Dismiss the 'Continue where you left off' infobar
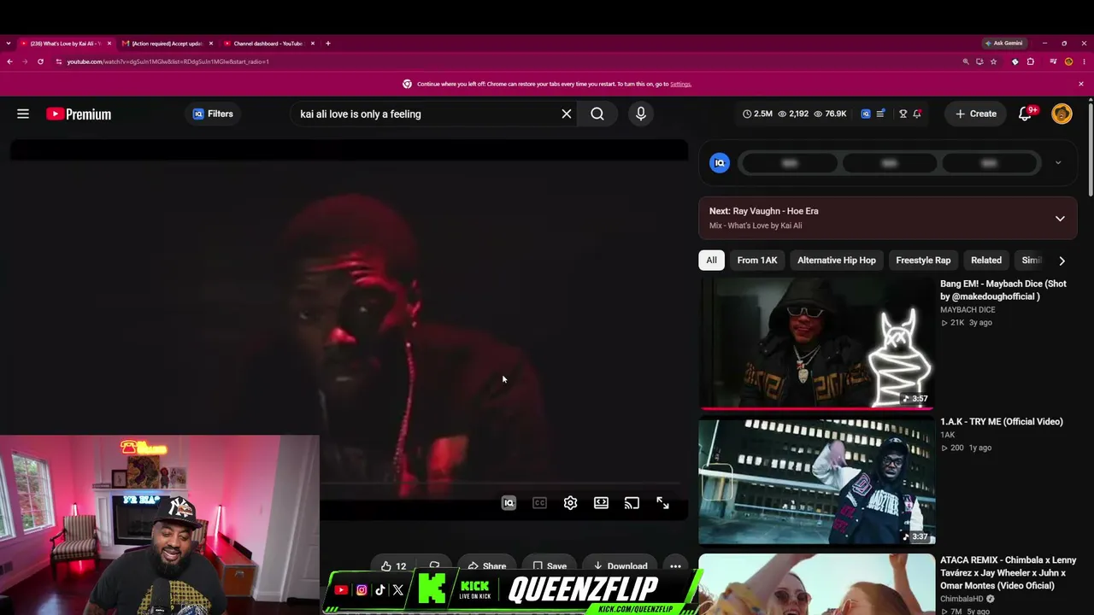 [x=1081, y=84]
